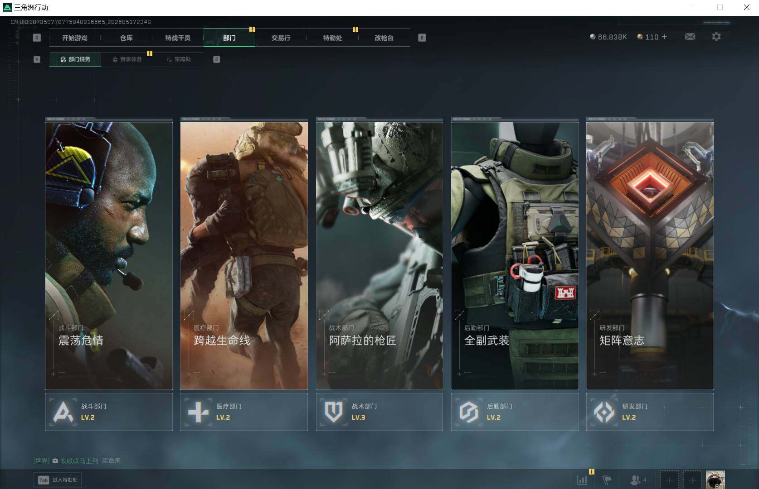Click the 医疗部门 cross emblem icon
Screen dimensions: 759x489
198,412
